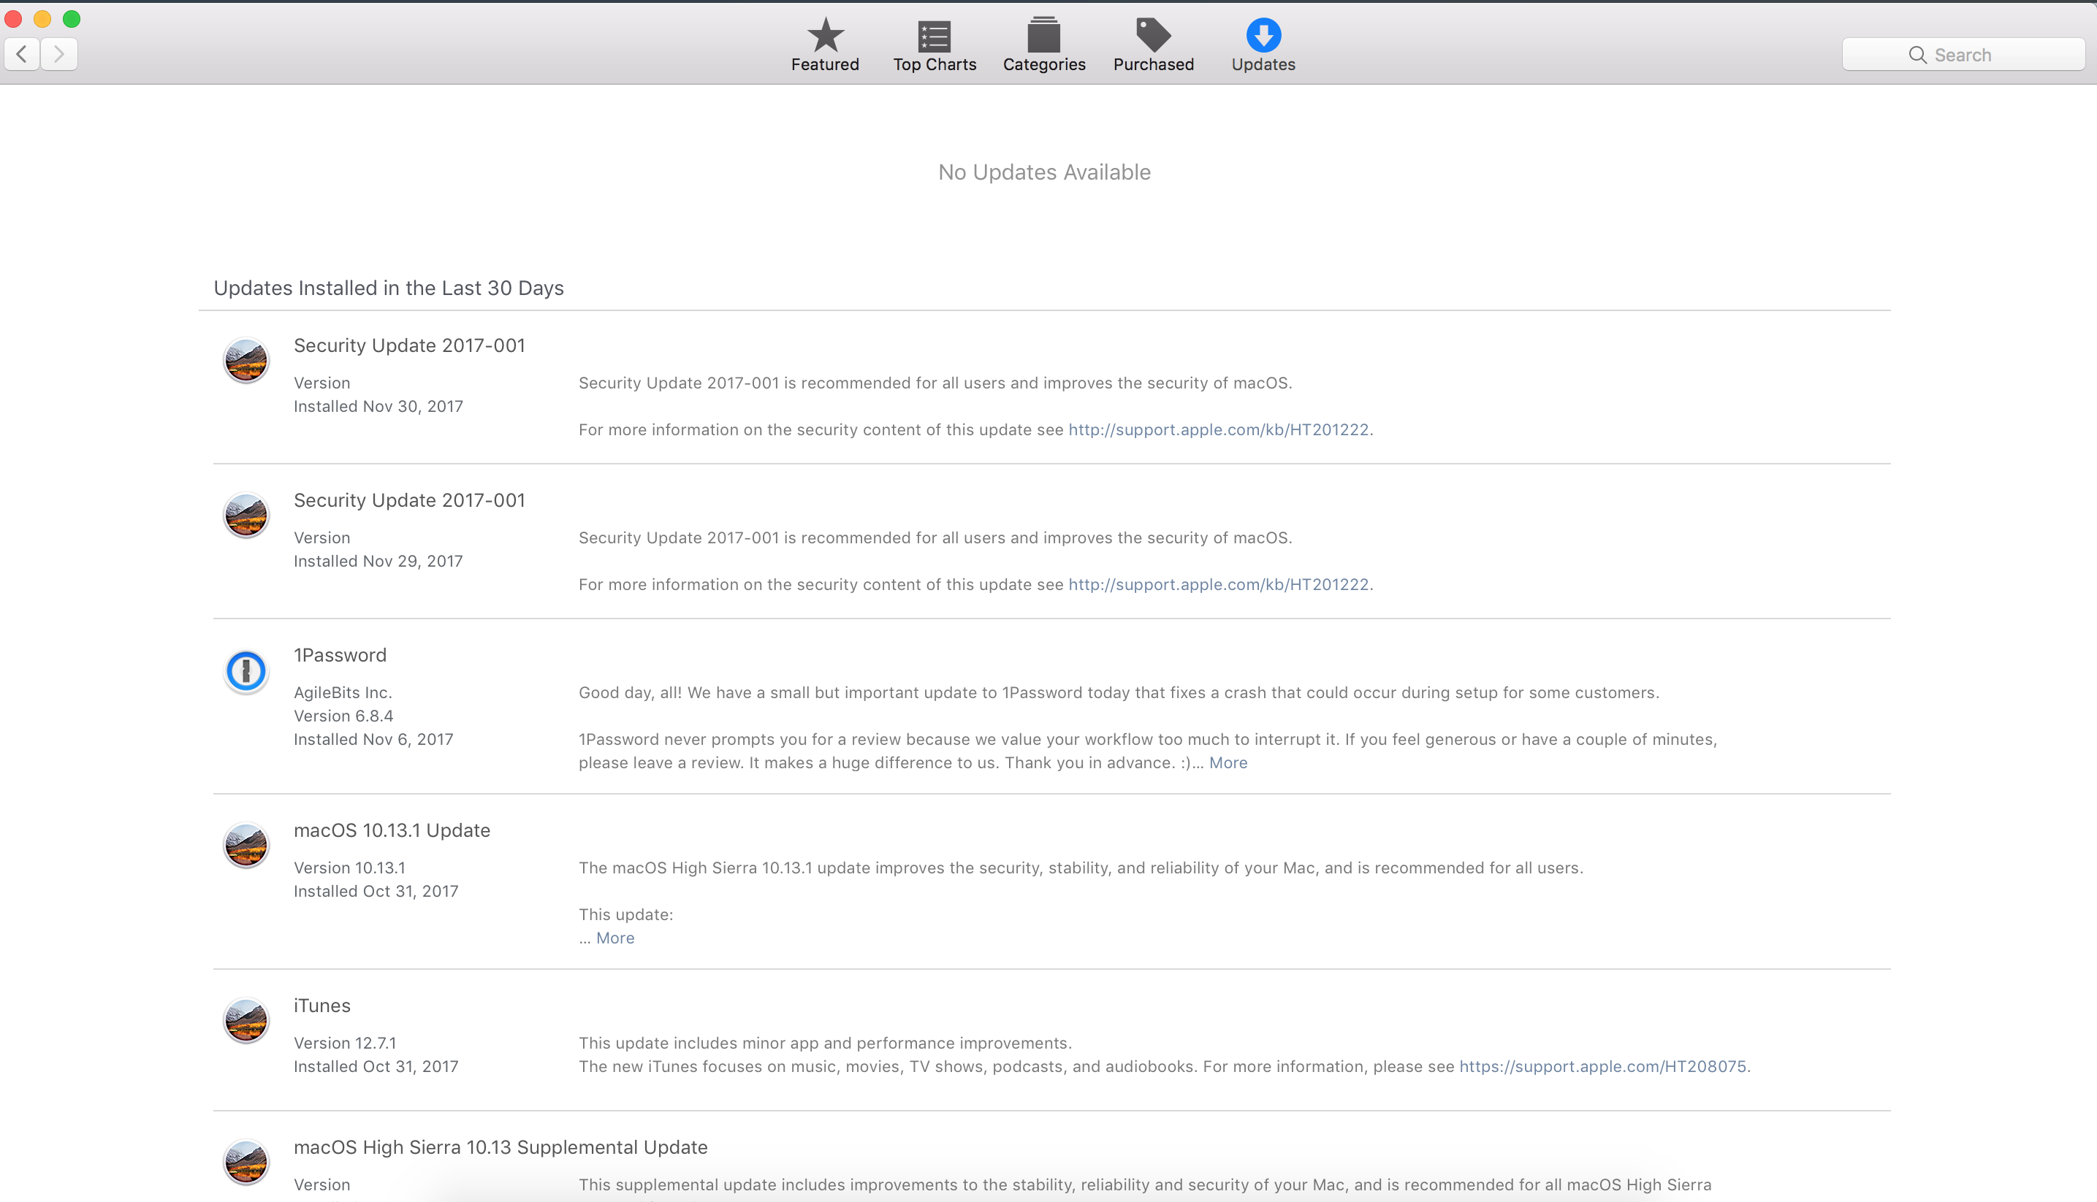Click 'Version 12.7.1' text
This screenshot has width=2097, height=1202.
(x=345, y=1044)
